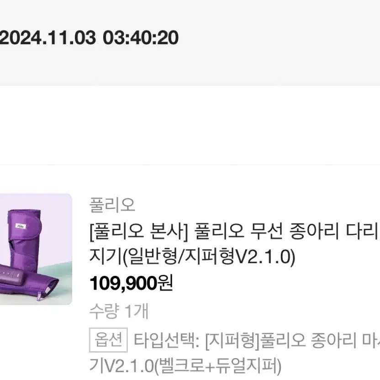The image size is (380, 380).
Task: Click option line 기V2.1.0(벨크로+듀얼지퍼)
Action: click(185, 366)
